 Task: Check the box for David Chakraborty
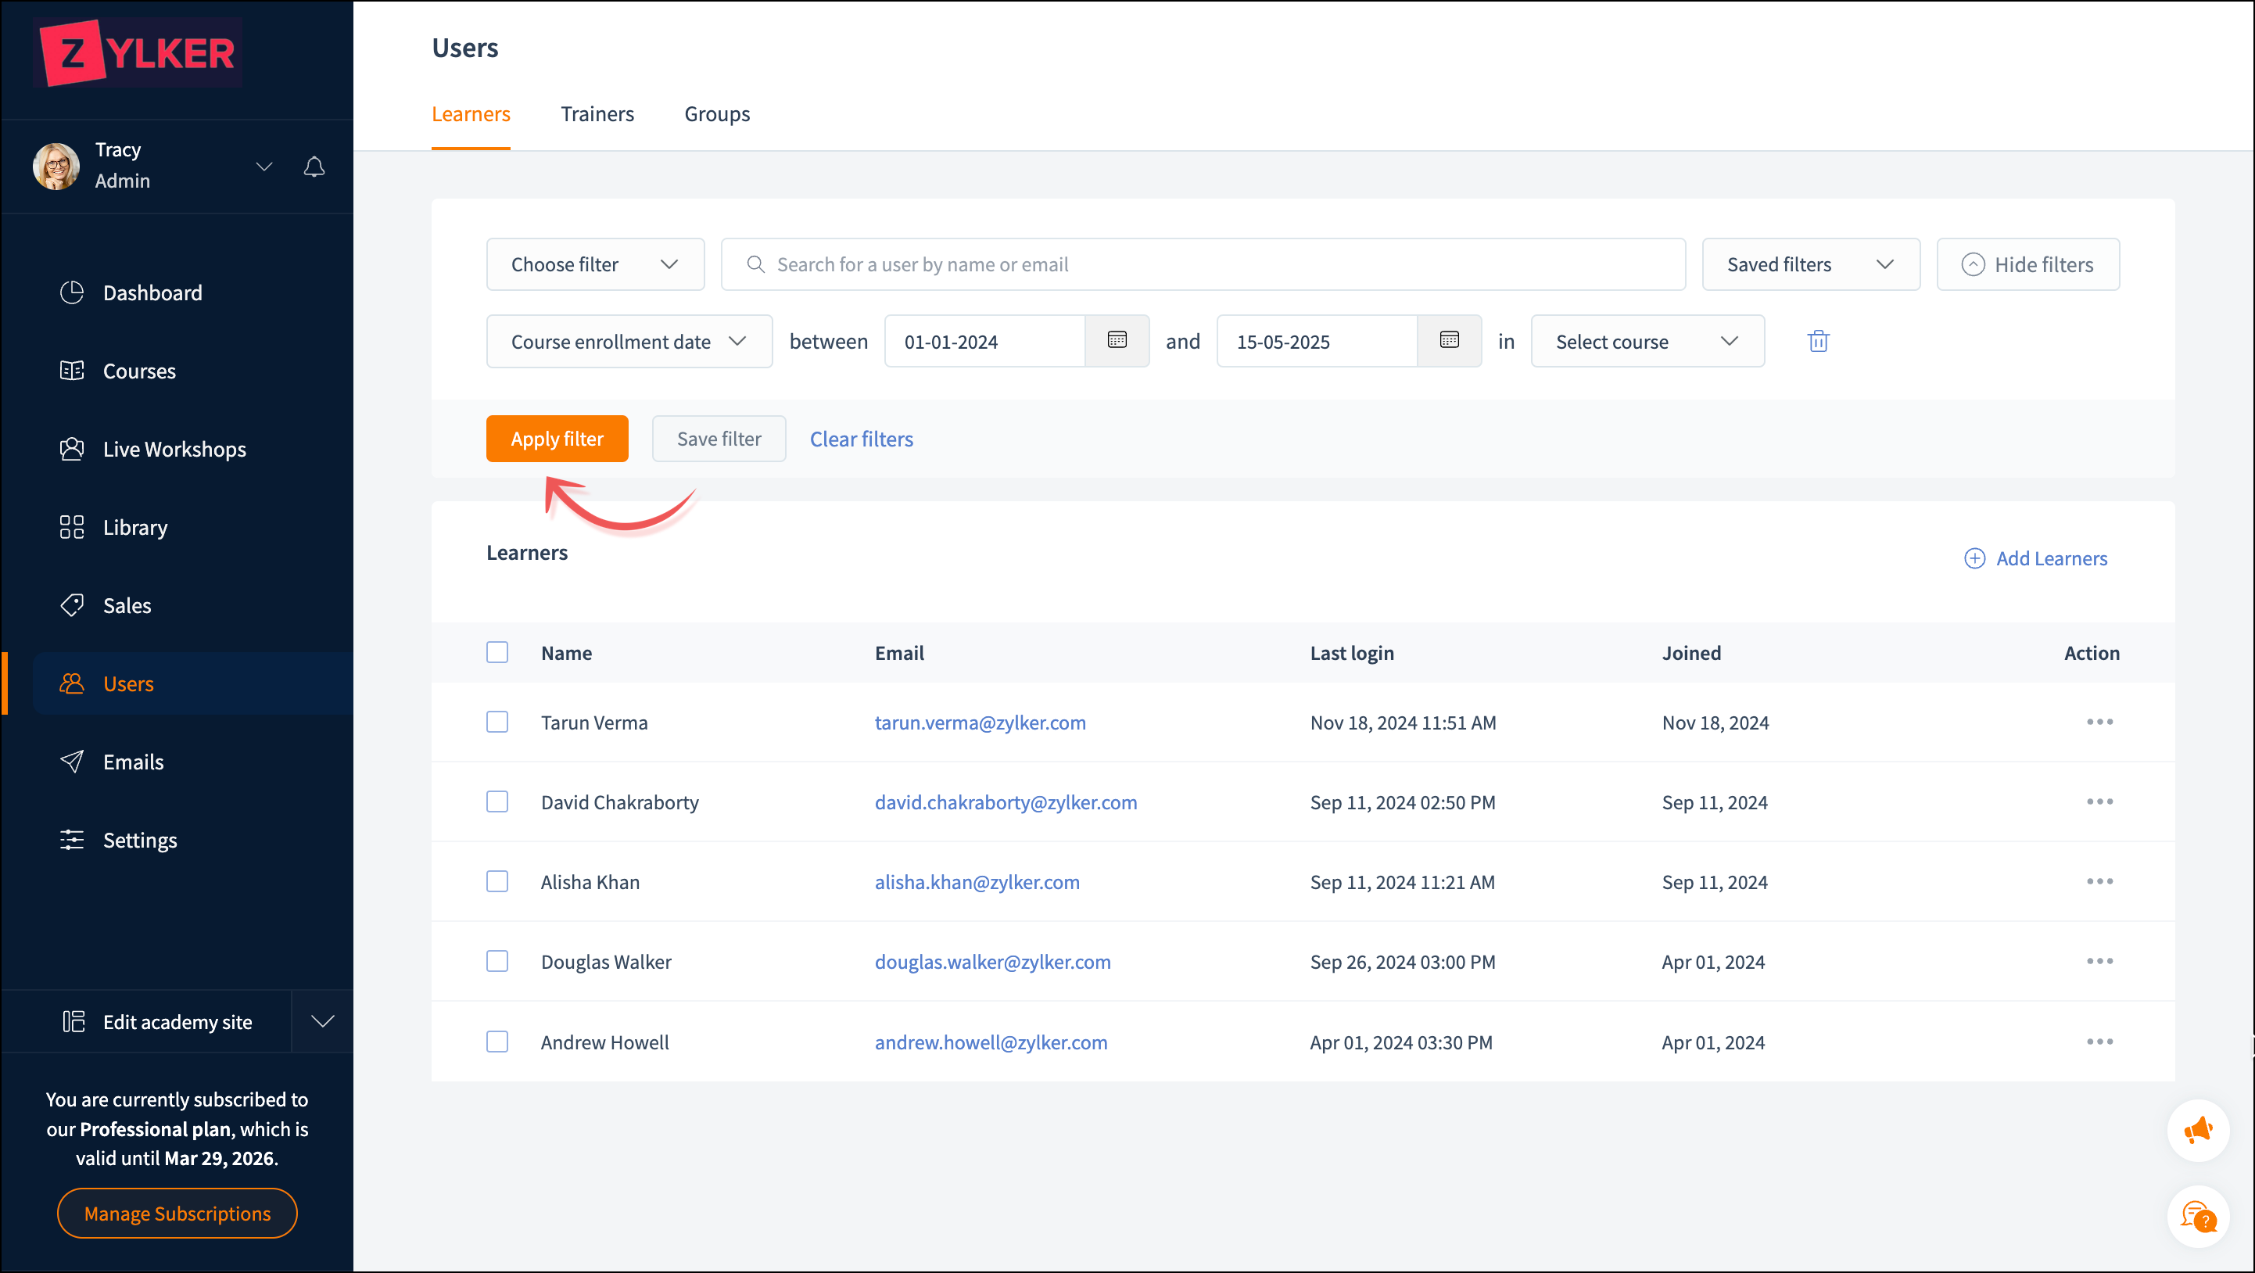pos(497,802)
